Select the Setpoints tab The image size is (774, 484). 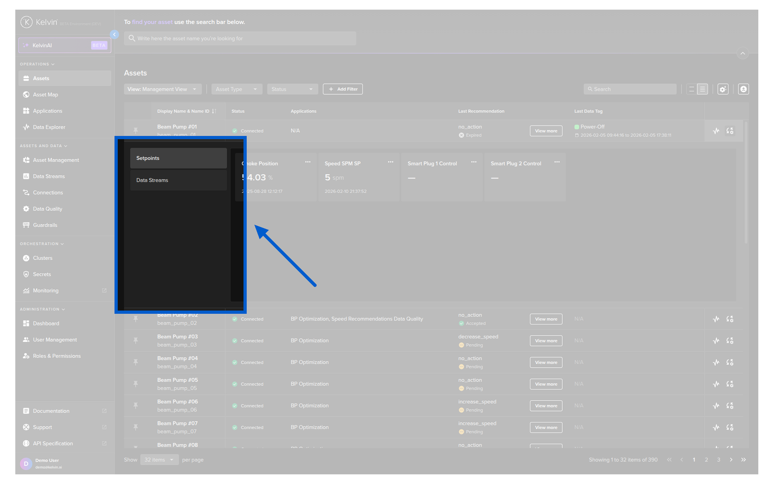pos(178,158)
